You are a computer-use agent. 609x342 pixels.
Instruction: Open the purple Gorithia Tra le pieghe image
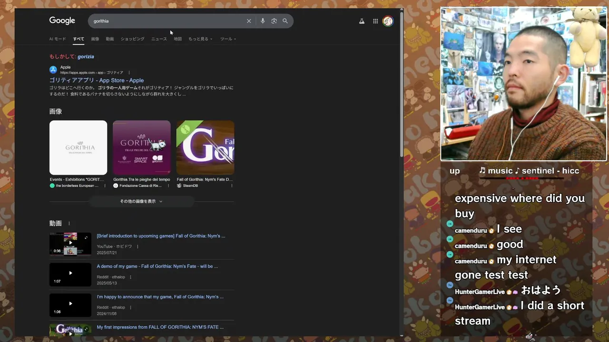point(141,148)
